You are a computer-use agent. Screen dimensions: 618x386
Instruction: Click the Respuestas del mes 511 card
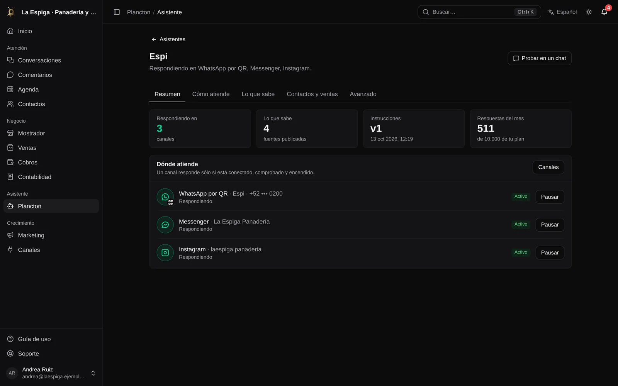click(x=520, y=129)
